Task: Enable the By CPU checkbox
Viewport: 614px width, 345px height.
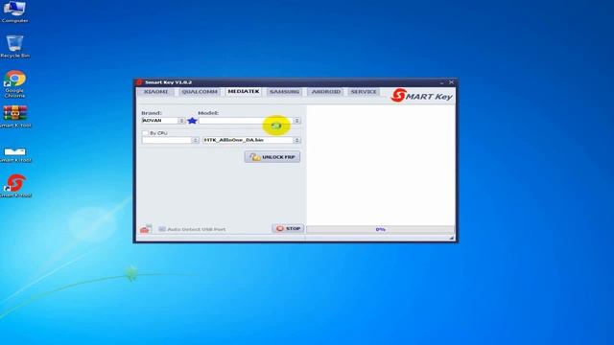Action: pyautogui.click(x=145, y=133)
